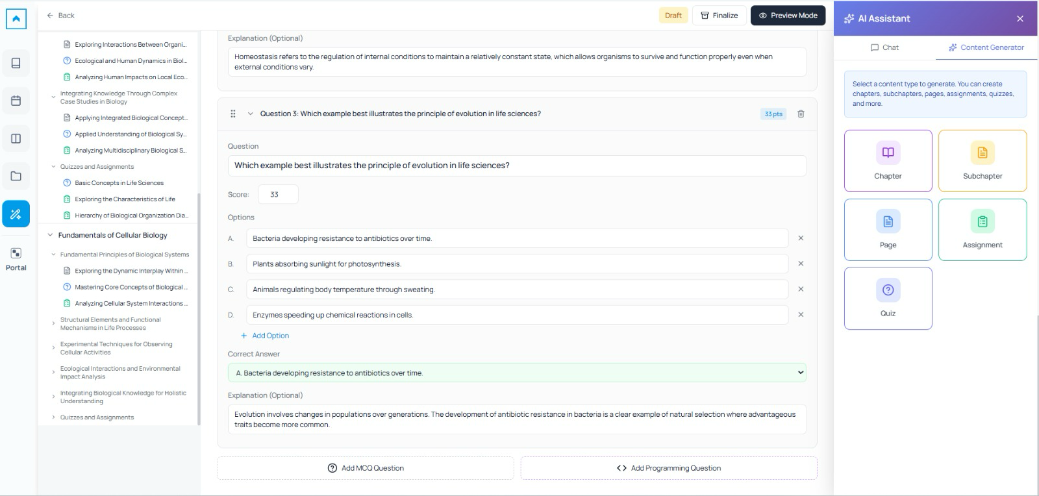1039x496 pixels.
Task: Open Basic Concepts in Life Sciences quiz
Action: 119,183
